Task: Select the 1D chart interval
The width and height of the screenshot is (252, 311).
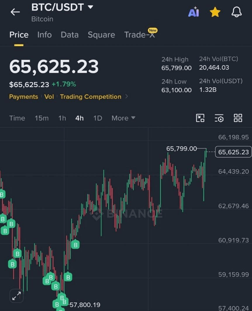Action: 98,118
